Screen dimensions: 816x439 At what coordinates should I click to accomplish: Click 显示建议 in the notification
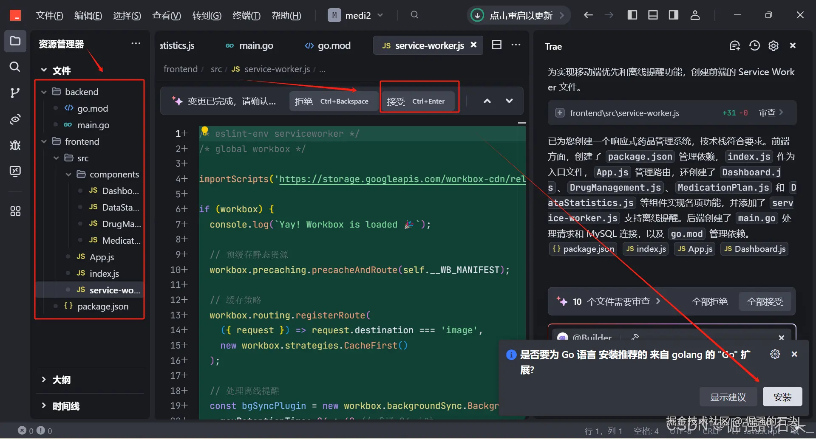tap(728, 397)
